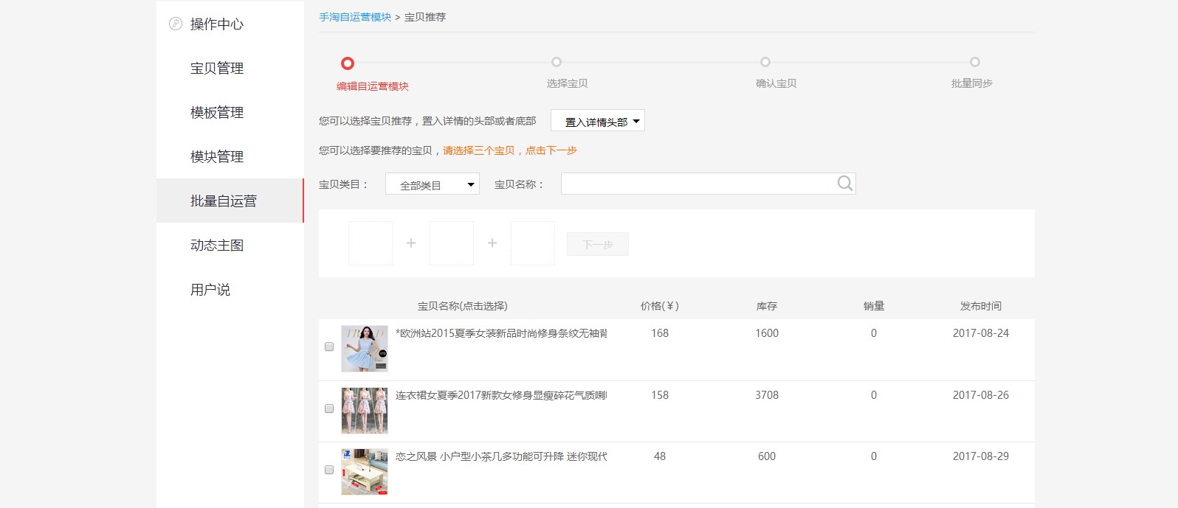Click the 宝贝名称 search input field

[x=697, y=184]
